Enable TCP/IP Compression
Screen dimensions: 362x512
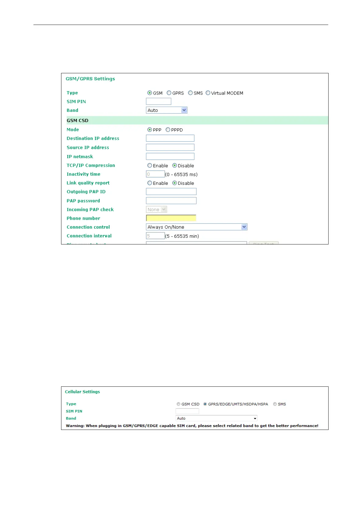click(x=150, y=166)
